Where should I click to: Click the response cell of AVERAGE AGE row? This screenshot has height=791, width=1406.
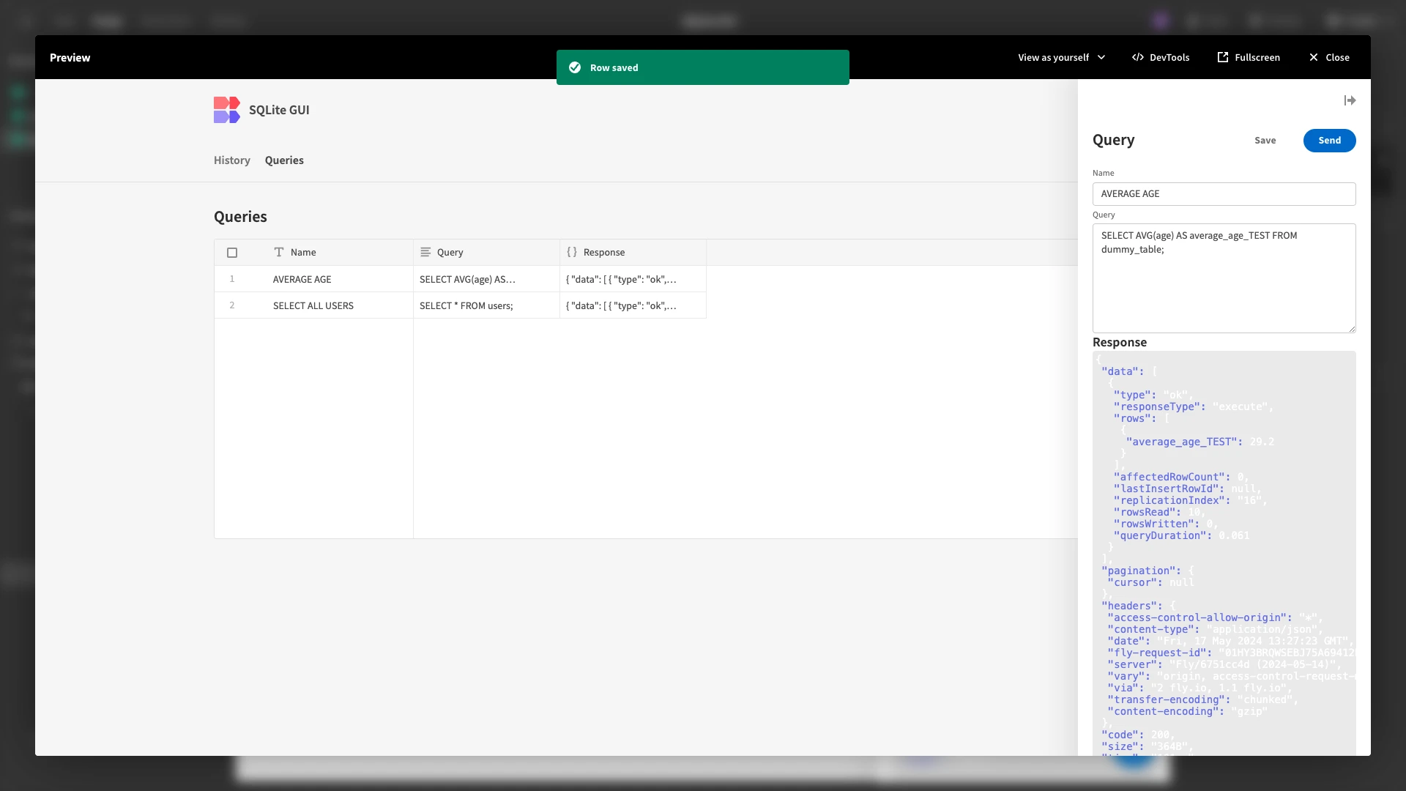coord(633,279)
